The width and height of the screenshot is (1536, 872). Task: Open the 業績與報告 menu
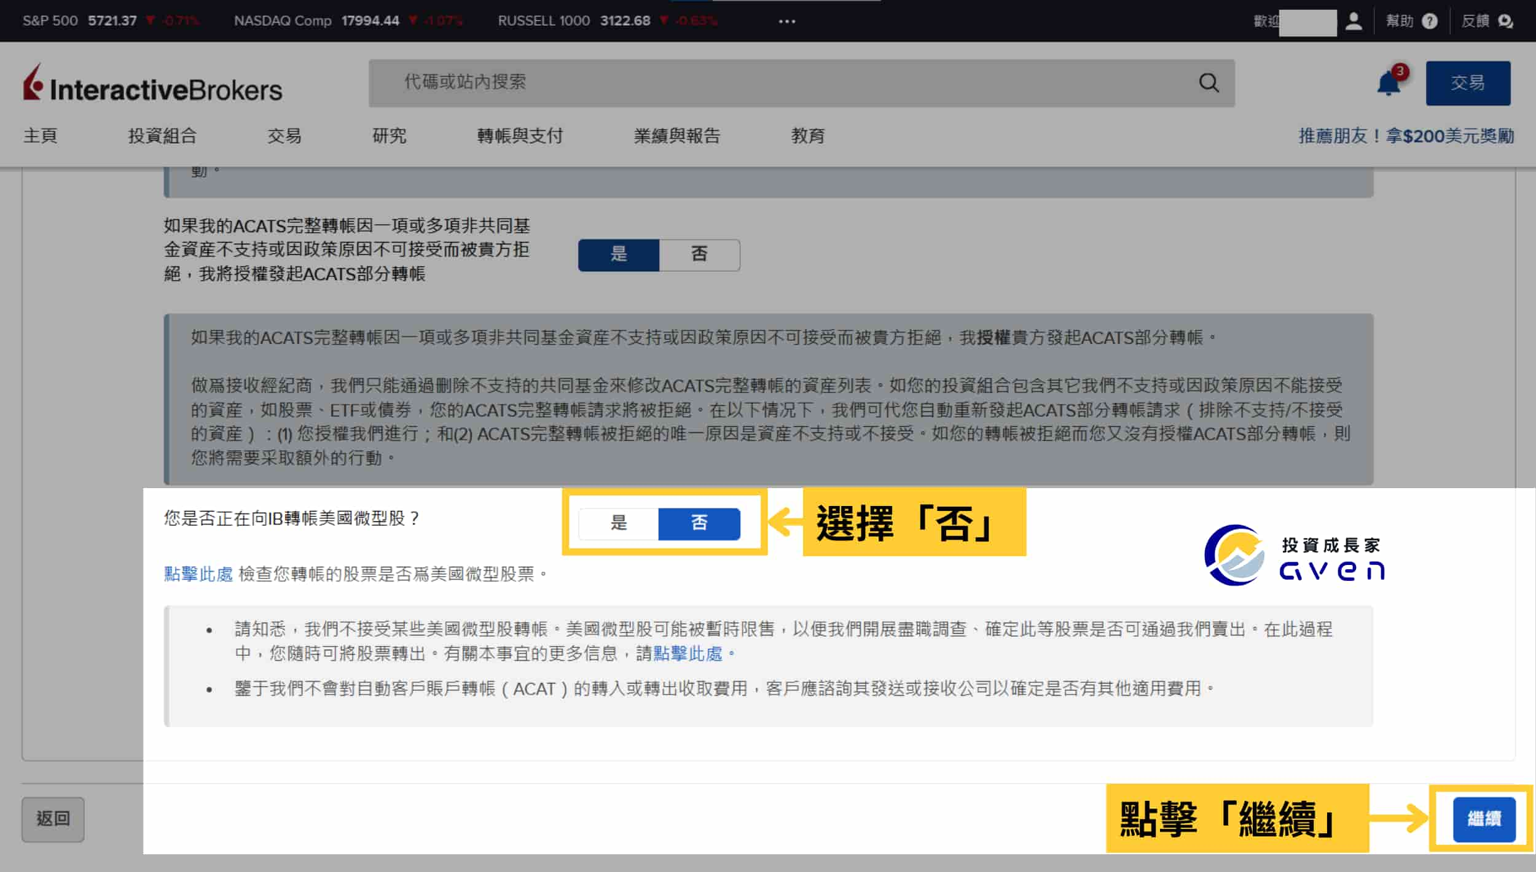click(677, 136)
